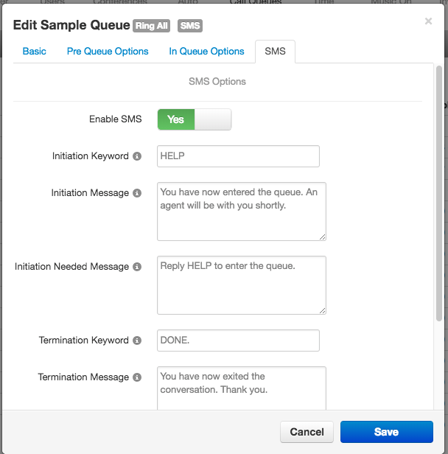This screenshot has width=448, height=454.
Task: Click into the Initiation Message textarea
Action: coord(241,211)
